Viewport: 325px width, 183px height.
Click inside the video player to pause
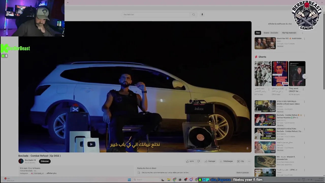pyautogui.click(x=135, y=87)
